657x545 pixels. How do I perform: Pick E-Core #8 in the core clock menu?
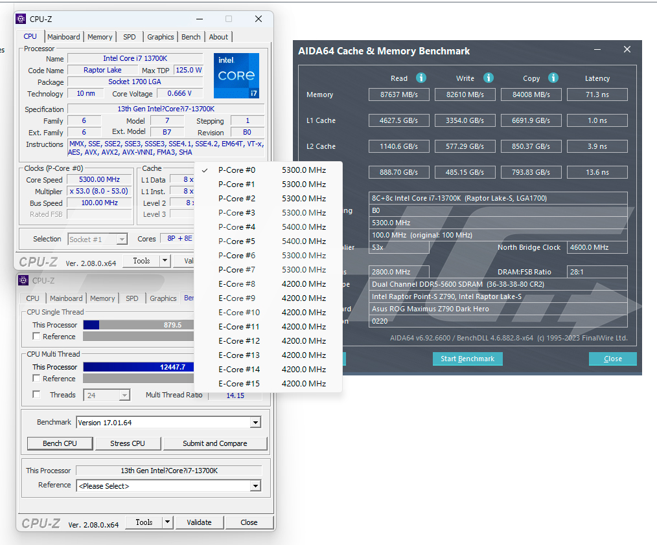click(269, 284)
